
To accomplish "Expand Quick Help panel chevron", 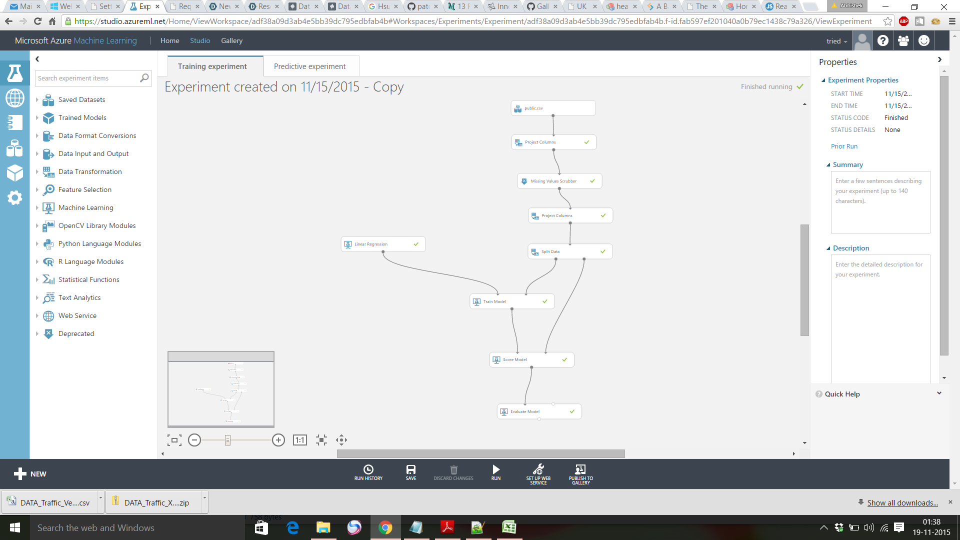I will [939, 393].
